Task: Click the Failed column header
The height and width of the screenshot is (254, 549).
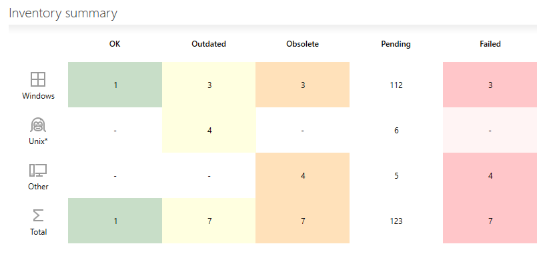Action: pos(490,44)
